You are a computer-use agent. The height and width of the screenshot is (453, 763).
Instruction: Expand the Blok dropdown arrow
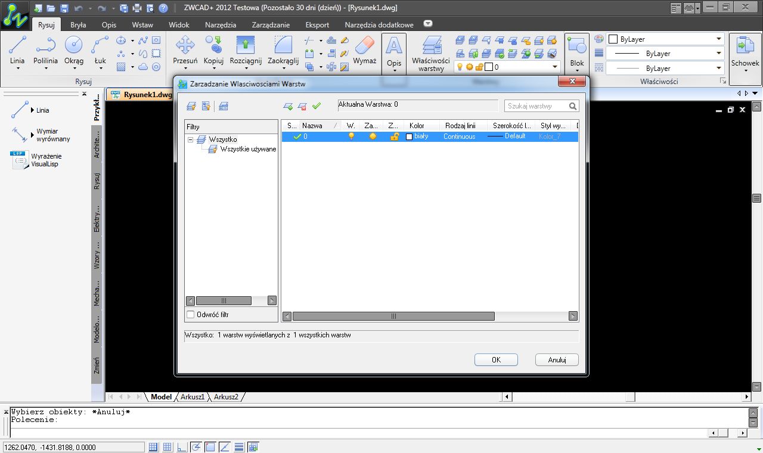[x=577, y=71]
